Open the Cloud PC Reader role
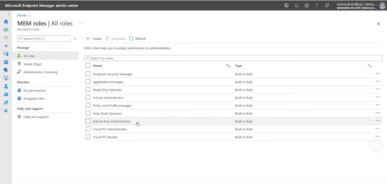Screen dimensions: 387x184 pos(105,137)
